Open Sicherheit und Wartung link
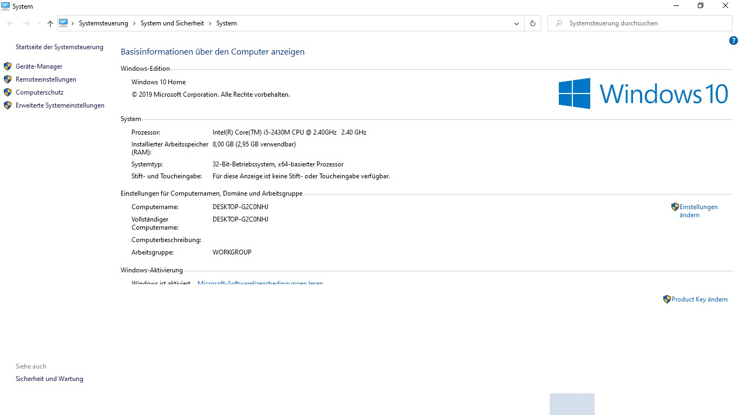 pos(49,379)
